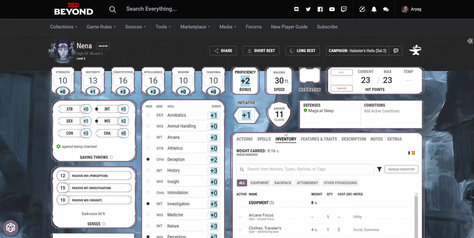Expand the Tools dropdown menu
Viewport: 474px width, 238px height.
pyautogui.click(x=163, y=27)
